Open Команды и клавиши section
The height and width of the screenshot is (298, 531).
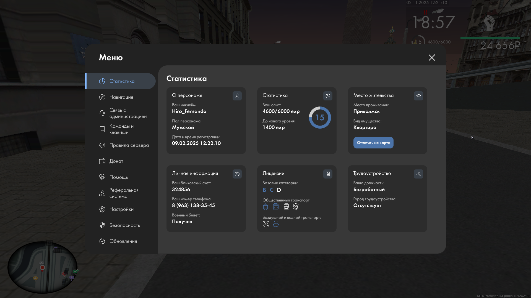coord(121,129)
